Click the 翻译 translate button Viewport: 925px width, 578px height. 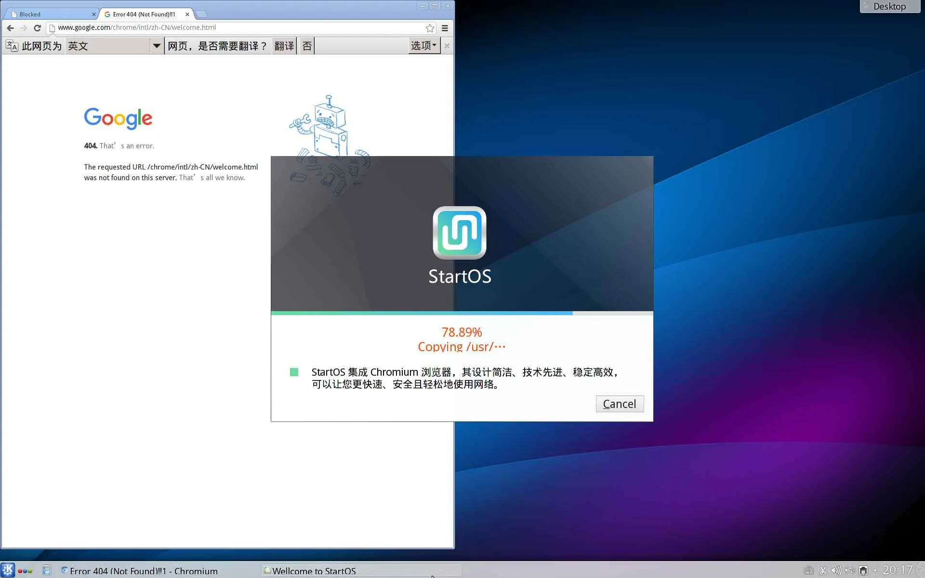coord(284,46)
